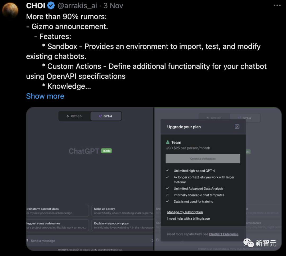Close the Upgrade your plan dialog
This screenshot has height=256, width=286.
pos(237,127)
